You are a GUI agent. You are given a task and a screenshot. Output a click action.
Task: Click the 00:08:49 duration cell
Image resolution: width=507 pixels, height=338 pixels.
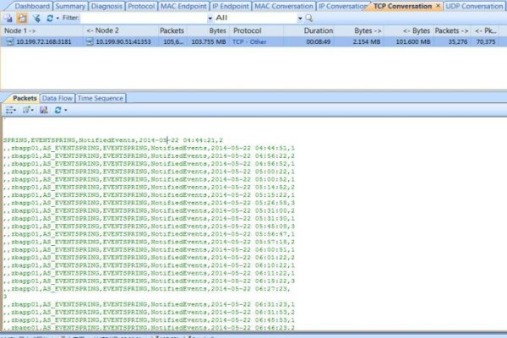319,41
